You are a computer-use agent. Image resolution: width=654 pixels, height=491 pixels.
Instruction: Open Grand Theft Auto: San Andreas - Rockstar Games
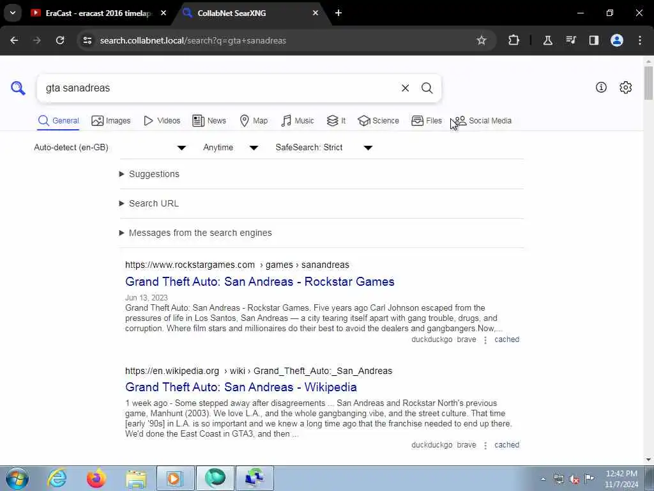260,281
